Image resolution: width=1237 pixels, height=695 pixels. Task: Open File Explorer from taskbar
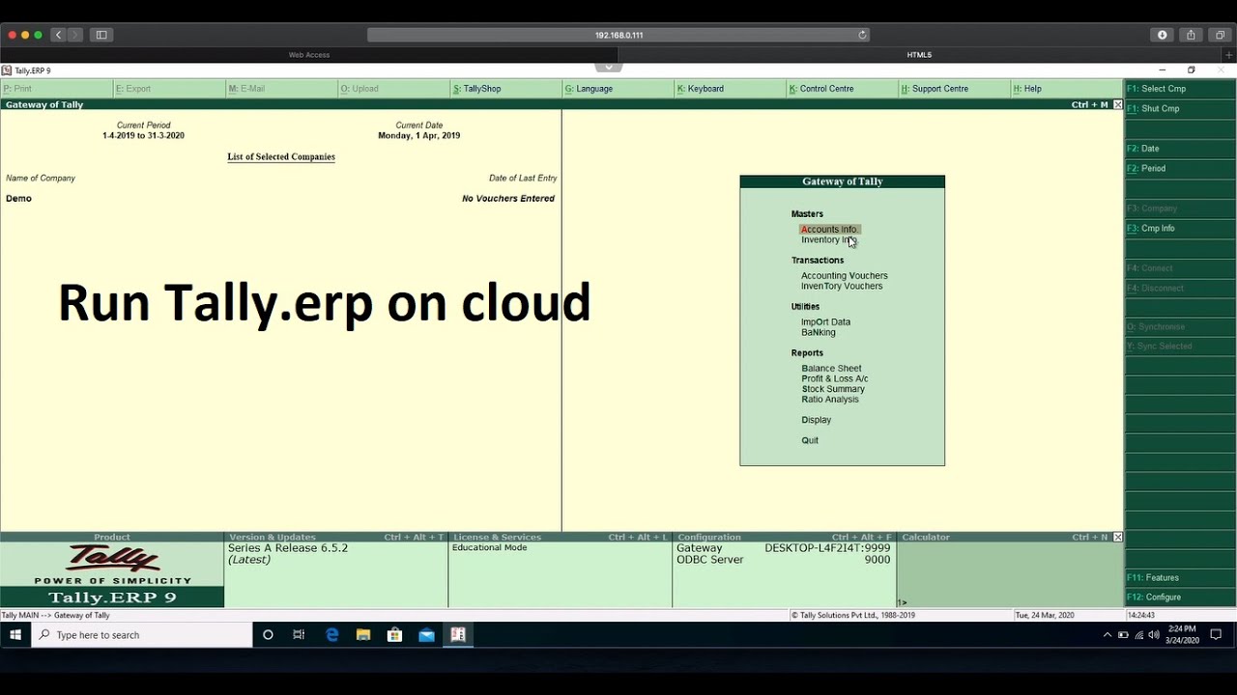pos(363,635)
